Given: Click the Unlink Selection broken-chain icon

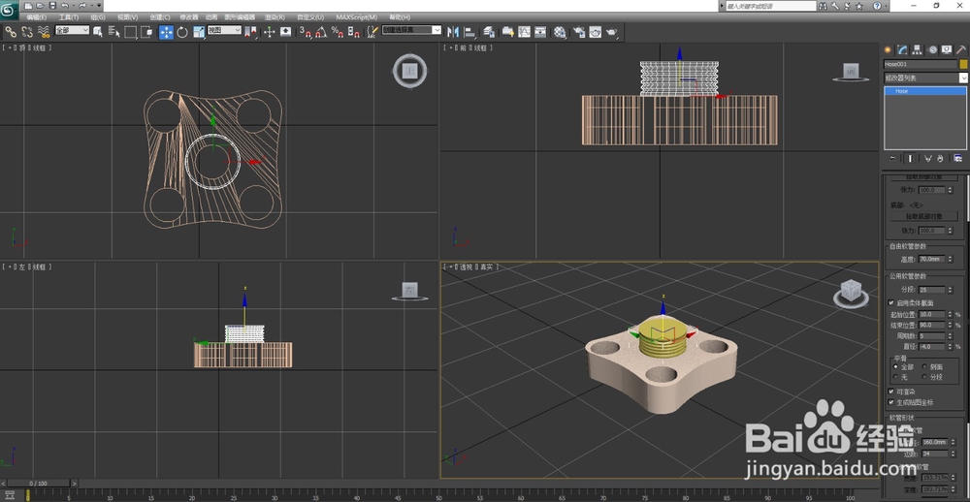Looking at the screenshot, I should [27, 32].
